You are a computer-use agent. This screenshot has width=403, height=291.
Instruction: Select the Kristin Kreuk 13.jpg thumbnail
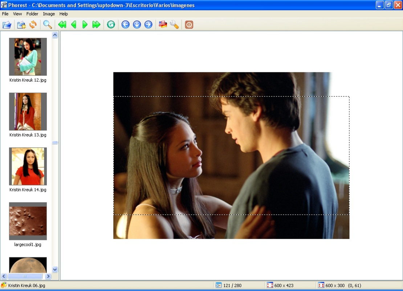click(28, 112)
